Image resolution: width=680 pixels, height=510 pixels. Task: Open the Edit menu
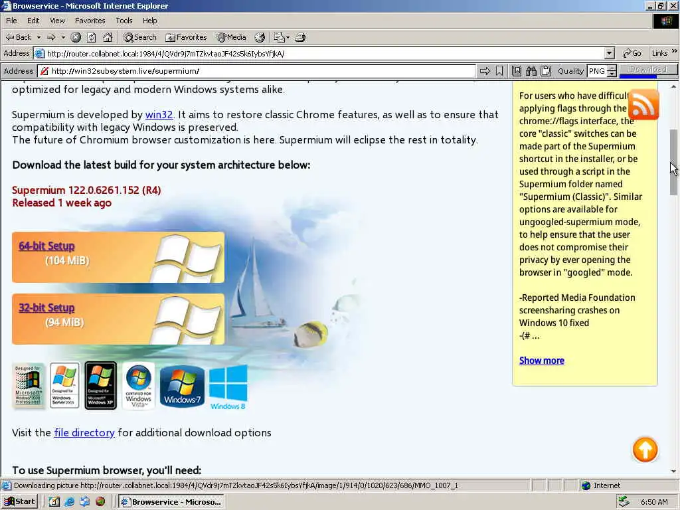[x=33, y=21]
